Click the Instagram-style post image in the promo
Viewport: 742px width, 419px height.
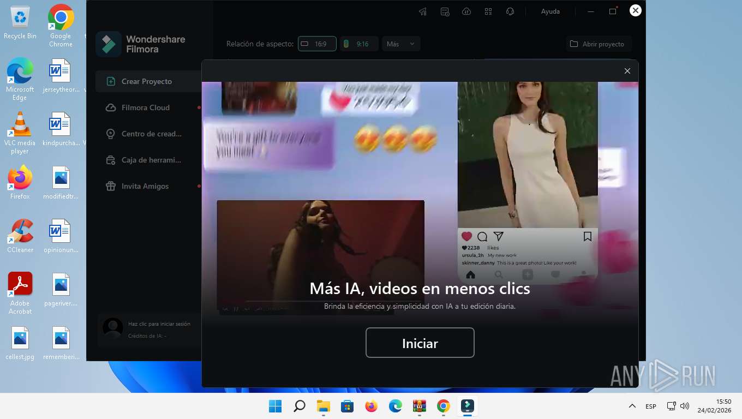pyautogui.click(x=528, y=155)
